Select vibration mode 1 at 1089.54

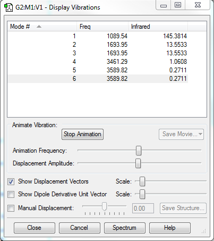(98, 36)
